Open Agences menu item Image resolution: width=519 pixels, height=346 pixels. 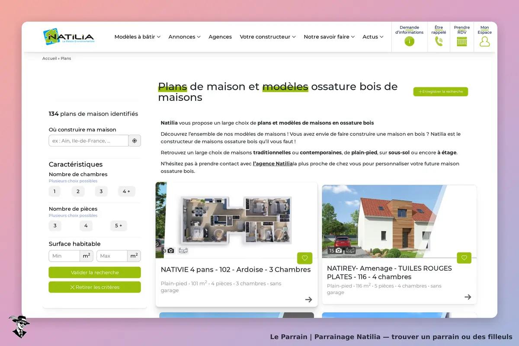[220, 37]
